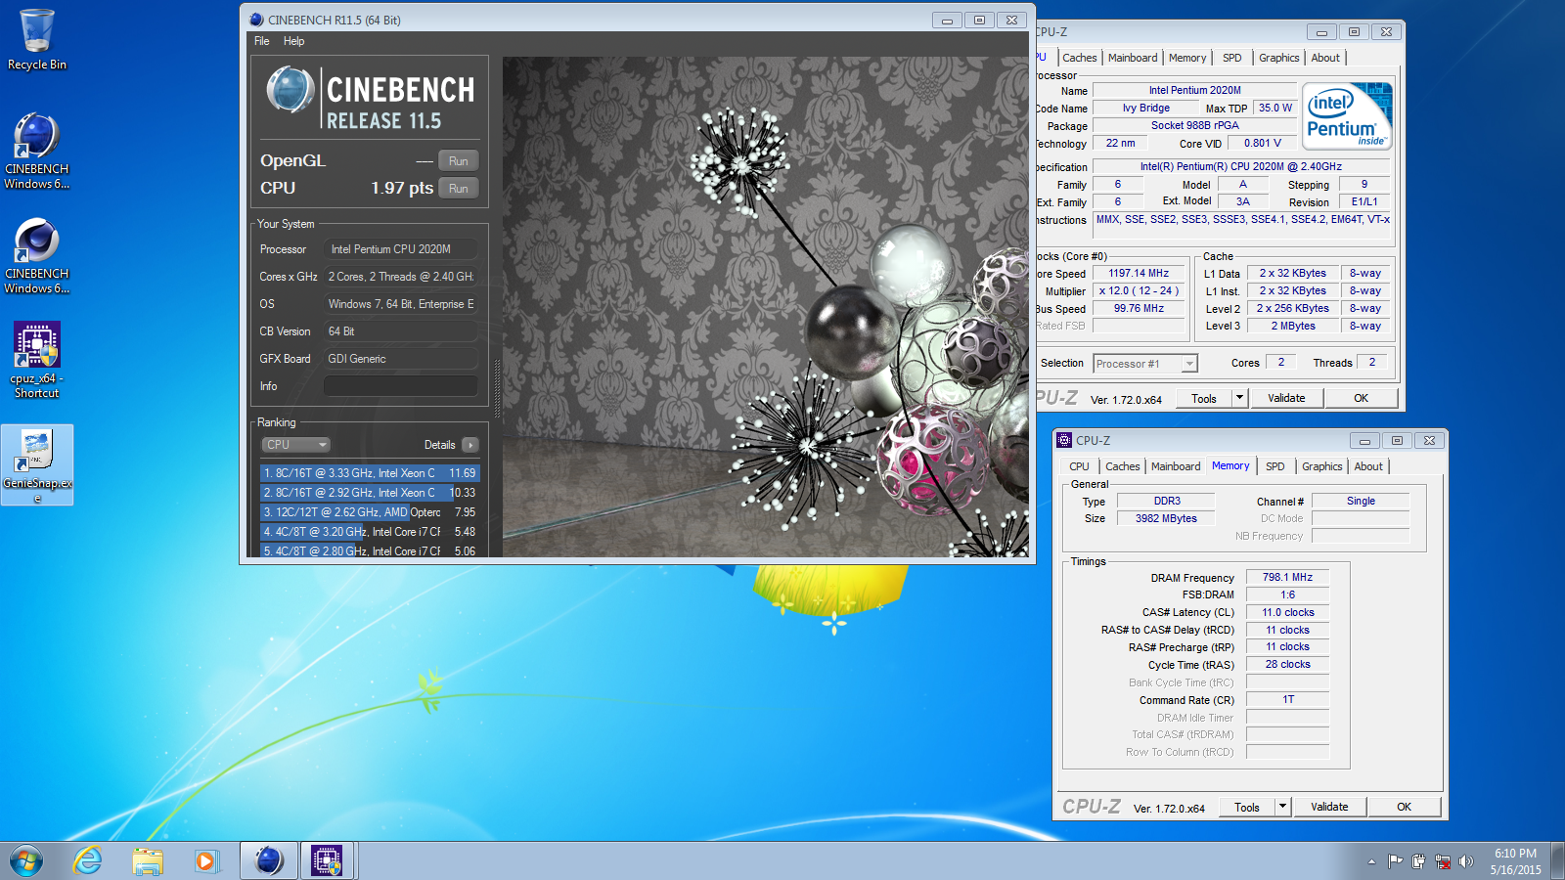
Task: Select ranking entry 4C/8T @ 3.20 GHz Core i7
Action: coord(369,532)
